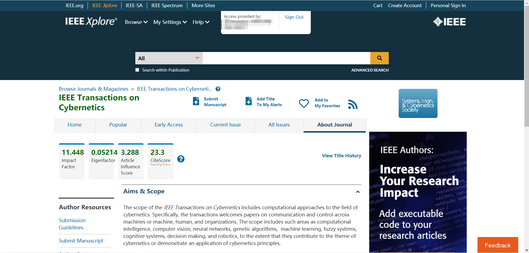Open the Early Access tab
This screenshot has width=529, height=253.
[169, 125]
